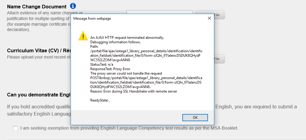Click the 'ResponseText: Proxy Error' line
The width and height of the screenshot is (306, 140).
[x=111, y=69]
